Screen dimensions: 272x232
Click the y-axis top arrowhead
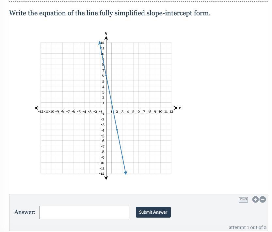[106, 38]
